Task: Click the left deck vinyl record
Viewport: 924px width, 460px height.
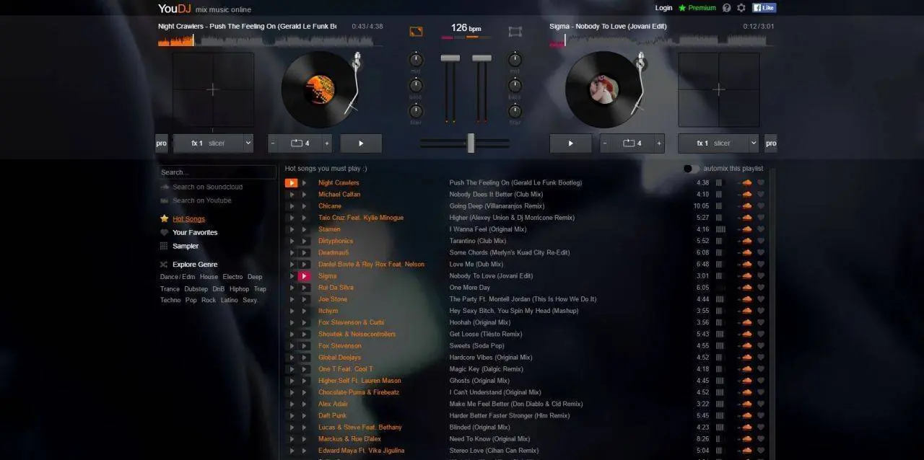Action: click(318, 89)
